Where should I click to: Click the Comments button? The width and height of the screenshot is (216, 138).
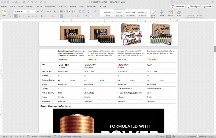click(178, 7)
